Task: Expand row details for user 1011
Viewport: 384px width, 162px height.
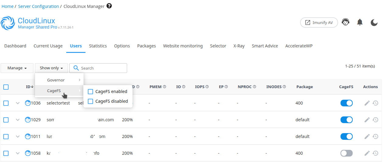Action: click(18, 136)
